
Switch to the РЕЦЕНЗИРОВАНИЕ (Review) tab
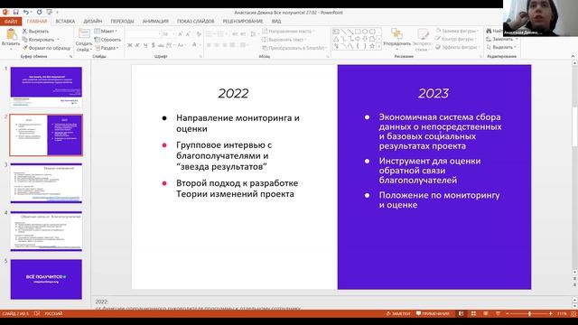[x=243, y=22]
